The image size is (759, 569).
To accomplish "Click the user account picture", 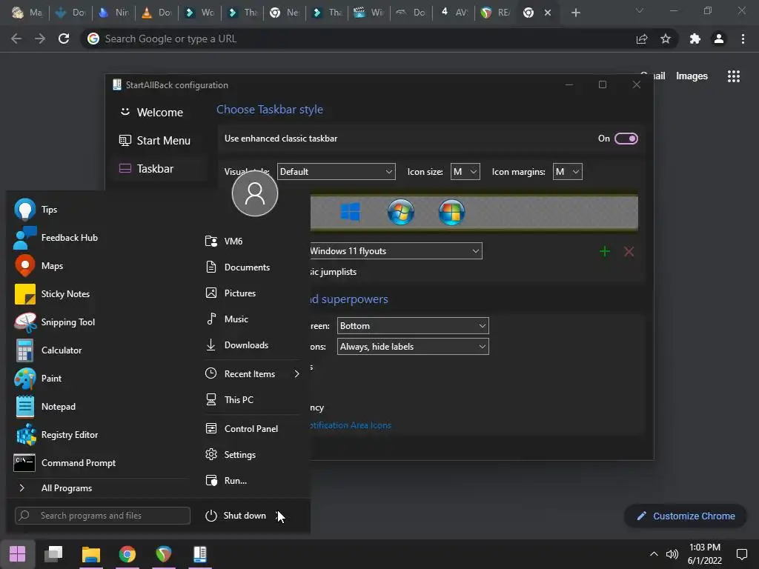I will (255, 193).
